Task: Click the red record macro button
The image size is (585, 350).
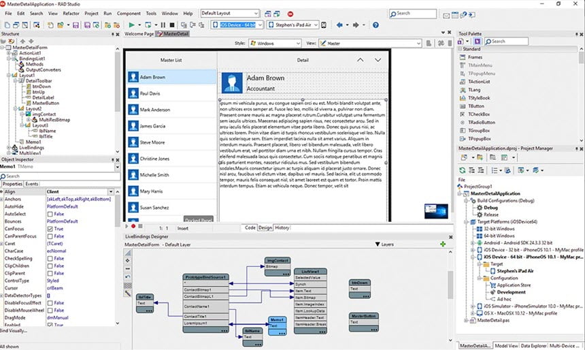Action: 133,226
